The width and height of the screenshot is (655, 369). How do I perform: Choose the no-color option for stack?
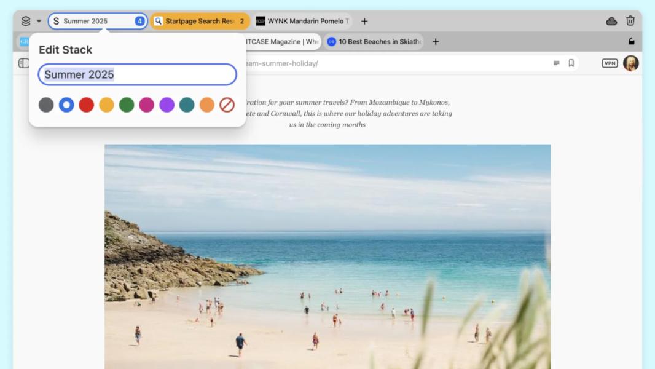(227, 105)
